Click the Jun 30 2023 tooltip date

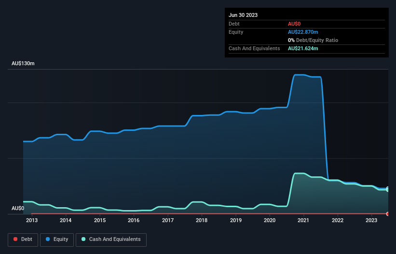point(243,15)
